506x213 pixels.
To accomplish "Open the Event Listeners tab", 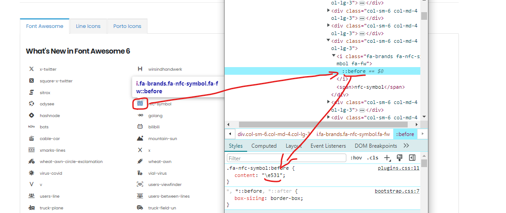I will tap(328, 145).
